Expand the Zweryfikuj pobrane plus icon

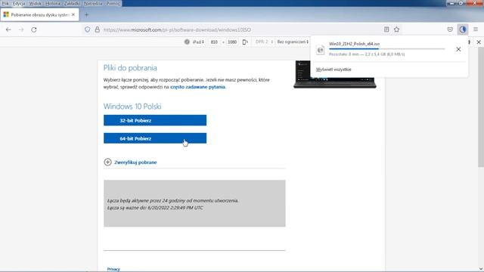107,162
